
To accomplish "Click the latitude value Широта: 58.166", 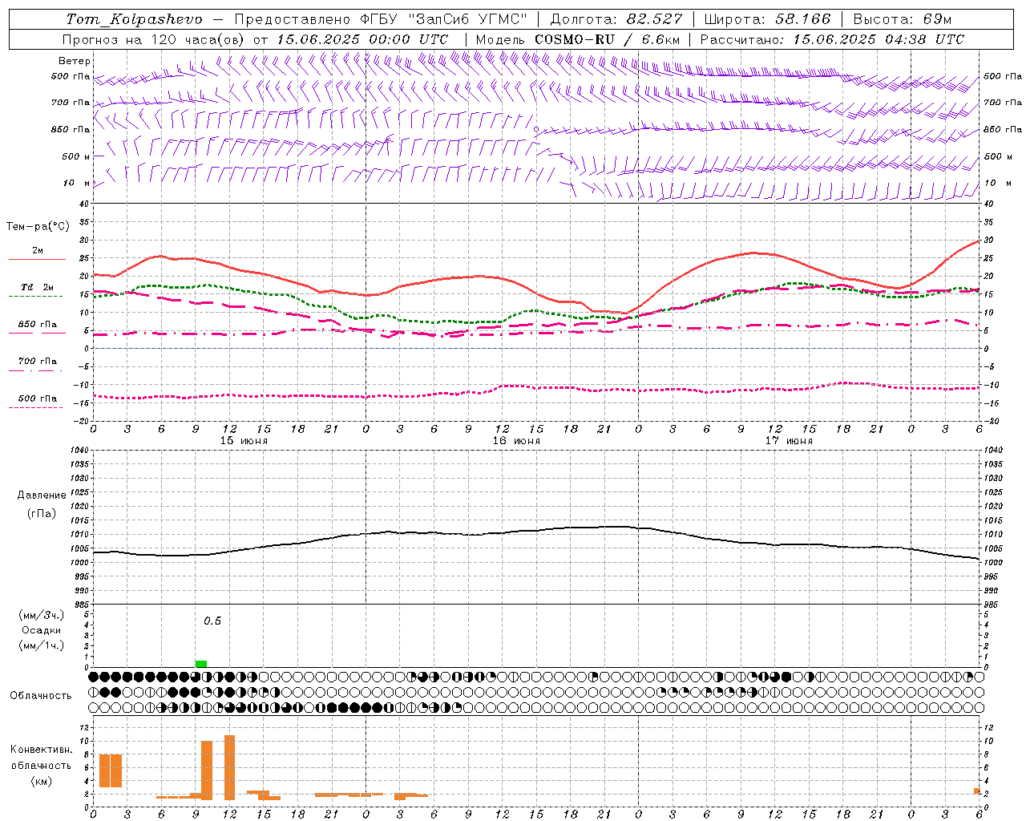I will tap(768, 19).
